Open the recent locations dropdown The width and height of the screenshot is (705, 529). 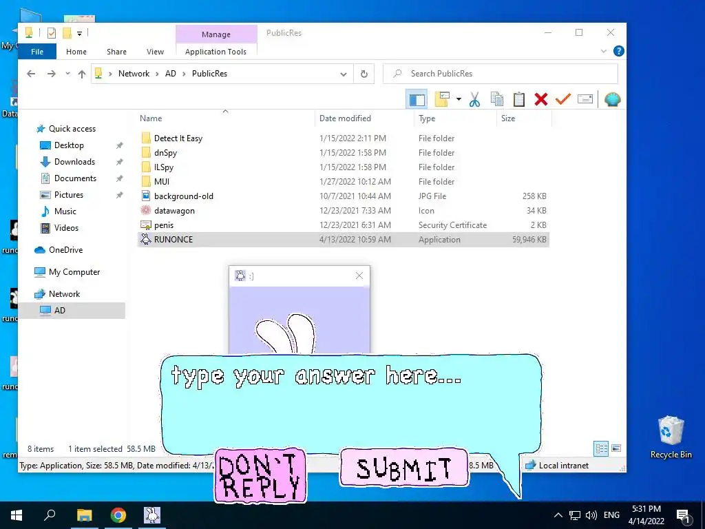pyautogui.click(x=67, y=74)
